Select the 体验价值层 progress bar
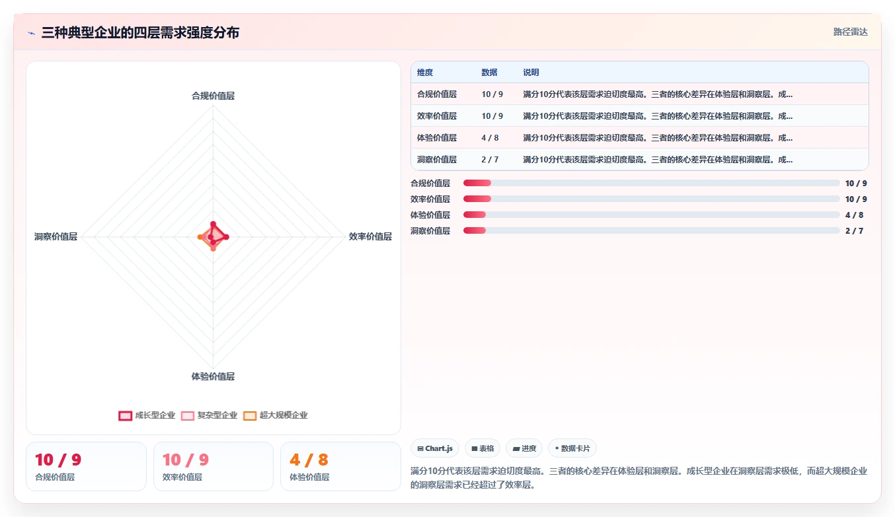The height and width of the screenshot is (517, 895). 651,215
